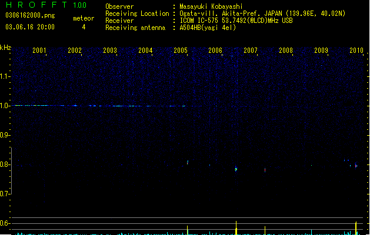Image resolution: width=370 pixels, height=235 pixels.
Task: Click the meteor count value 4
Action: [84, 27]
